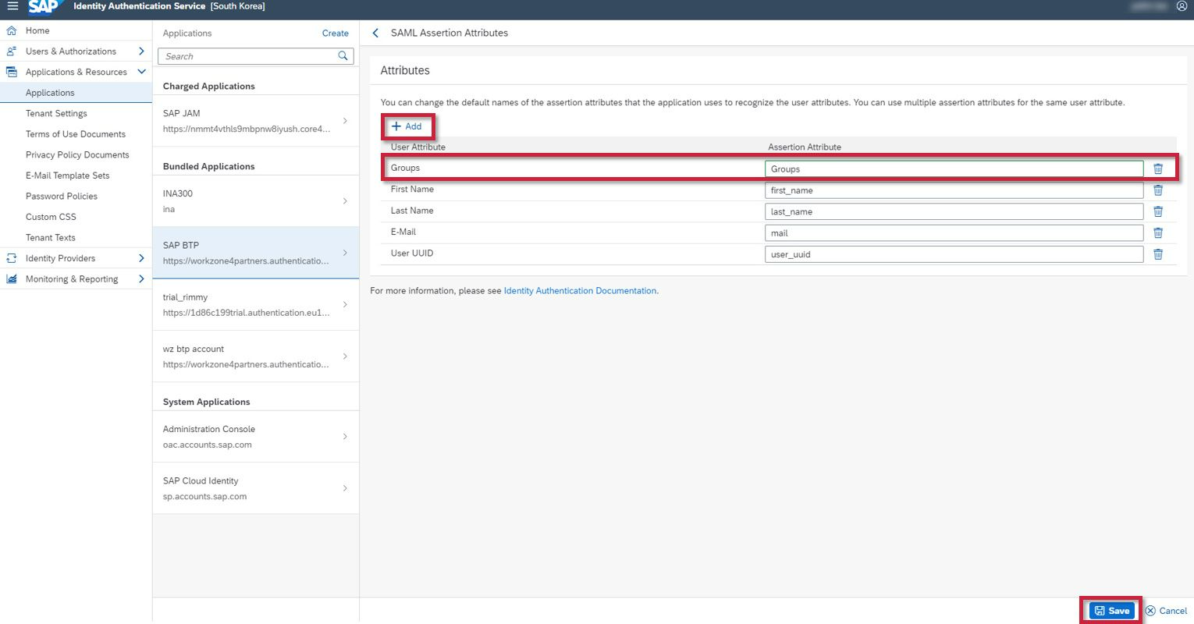Delete the User UUID attribute row
This screenshot has height=624, width=1194.
pyautogui.click(x=1158, y=254)
